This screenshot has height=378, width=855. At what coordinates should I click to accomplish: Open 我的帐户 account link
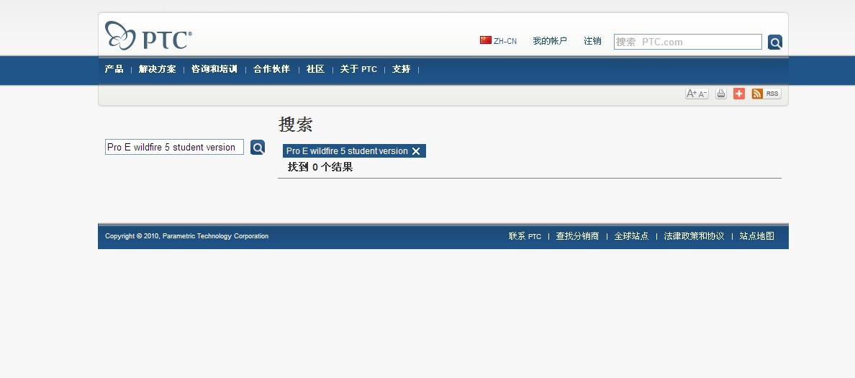[550, 41]
